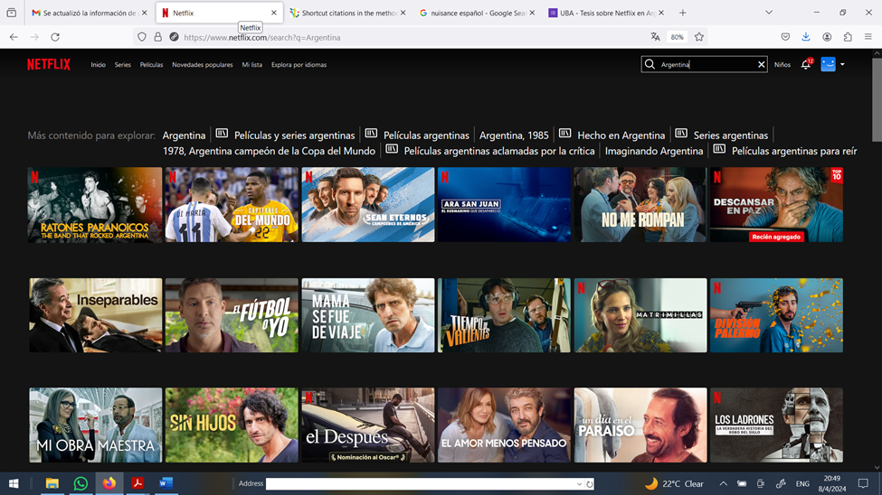The width and height of the screenshot is (882, 495).
Task: Open the Inicio menu item
Action: coord(99,65)
